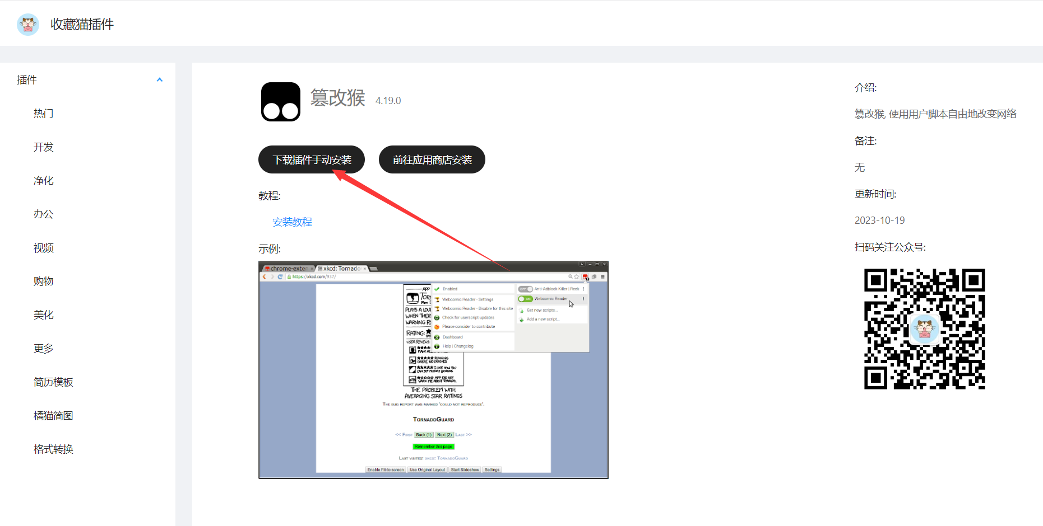Collapse the 插件 sidebar section chevron

(160, 80)
